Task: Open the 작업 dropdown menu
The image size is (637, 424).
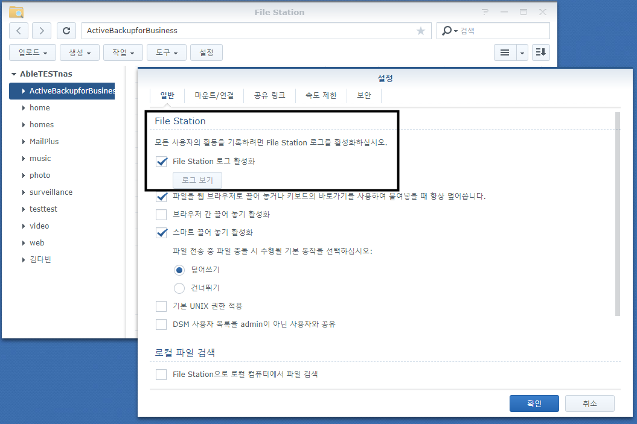Action: (x=123, y=52)
